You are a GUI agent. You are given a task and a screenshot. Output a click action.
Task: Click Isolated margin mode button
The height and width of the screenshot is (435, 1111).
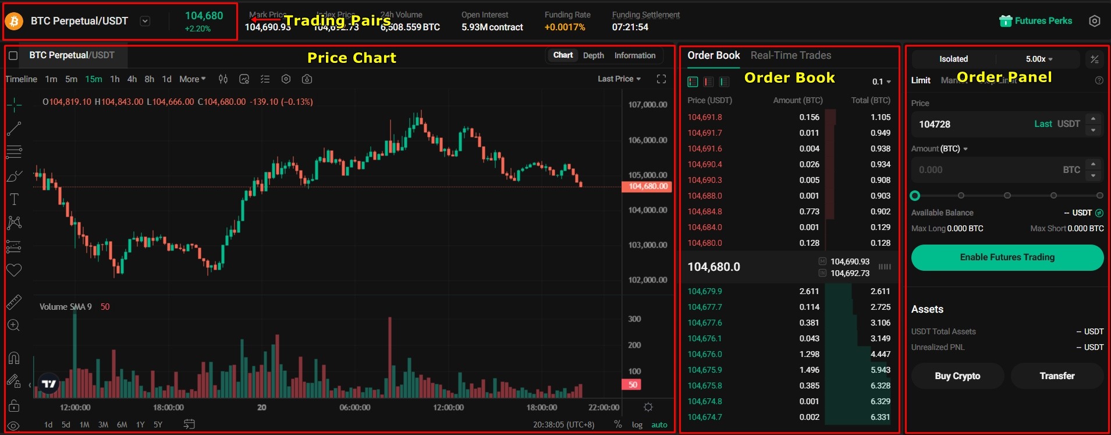[x=953, y=59]
